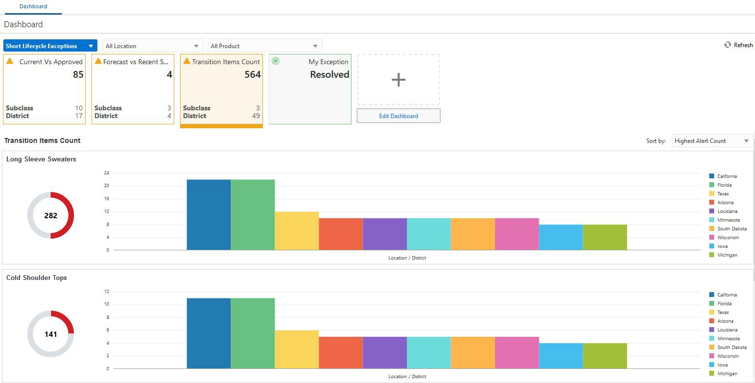Click Iowa bar in Cold Shoulder Tops chart

tap(561, 356)
